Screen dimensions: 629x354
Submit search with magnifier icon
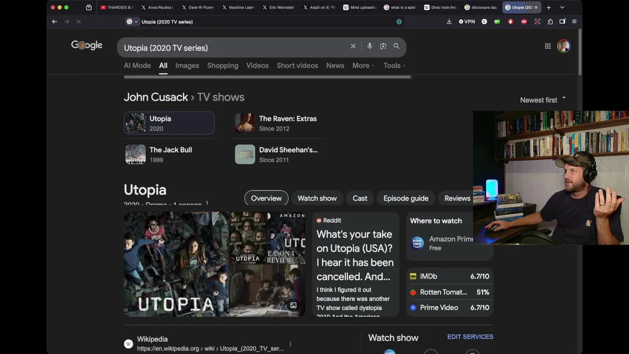click(396, 46)
